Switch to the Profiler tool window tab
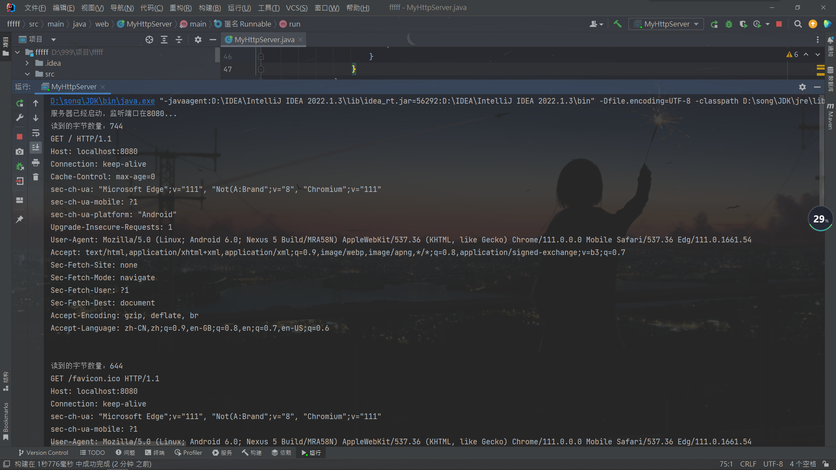Screen dimensions: 836x470 (x=188, y=453)
